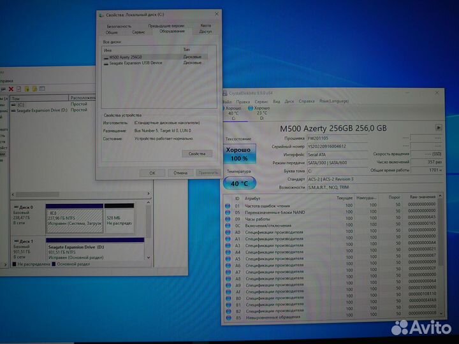Click the status circle for attribute 01

pyautogui.click(x=228, y=206)
